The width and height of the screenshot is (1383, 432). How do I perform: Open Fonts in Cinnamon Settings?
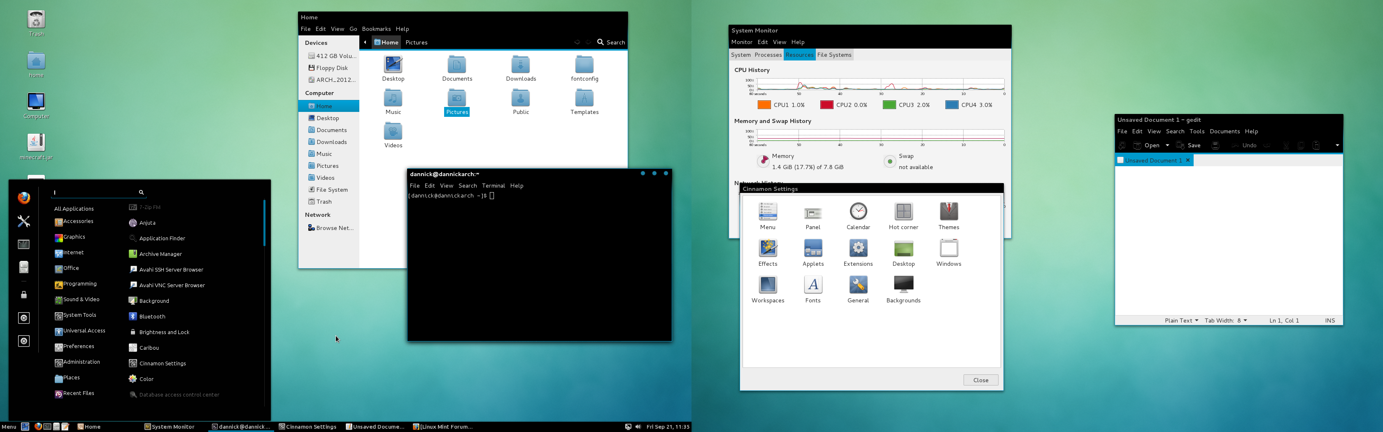813,289
